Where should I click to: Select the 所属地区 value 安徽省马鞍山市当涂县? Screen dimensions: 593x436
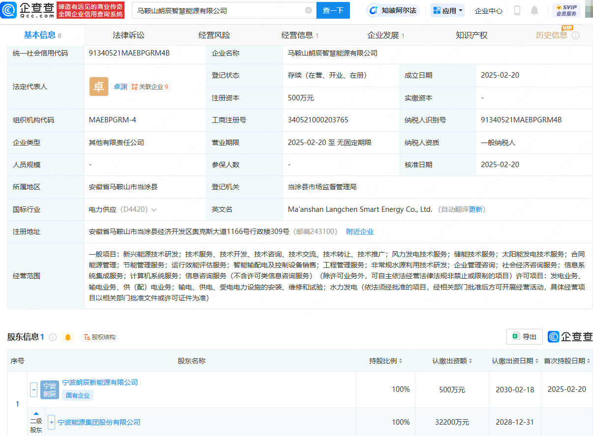(123, 187)
